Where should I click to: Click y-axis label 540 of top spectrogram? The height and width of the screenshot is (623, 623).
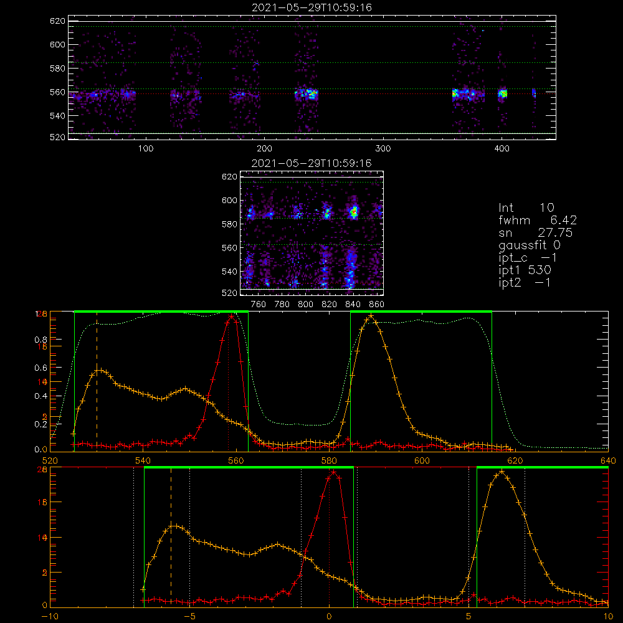coord(57,116)
